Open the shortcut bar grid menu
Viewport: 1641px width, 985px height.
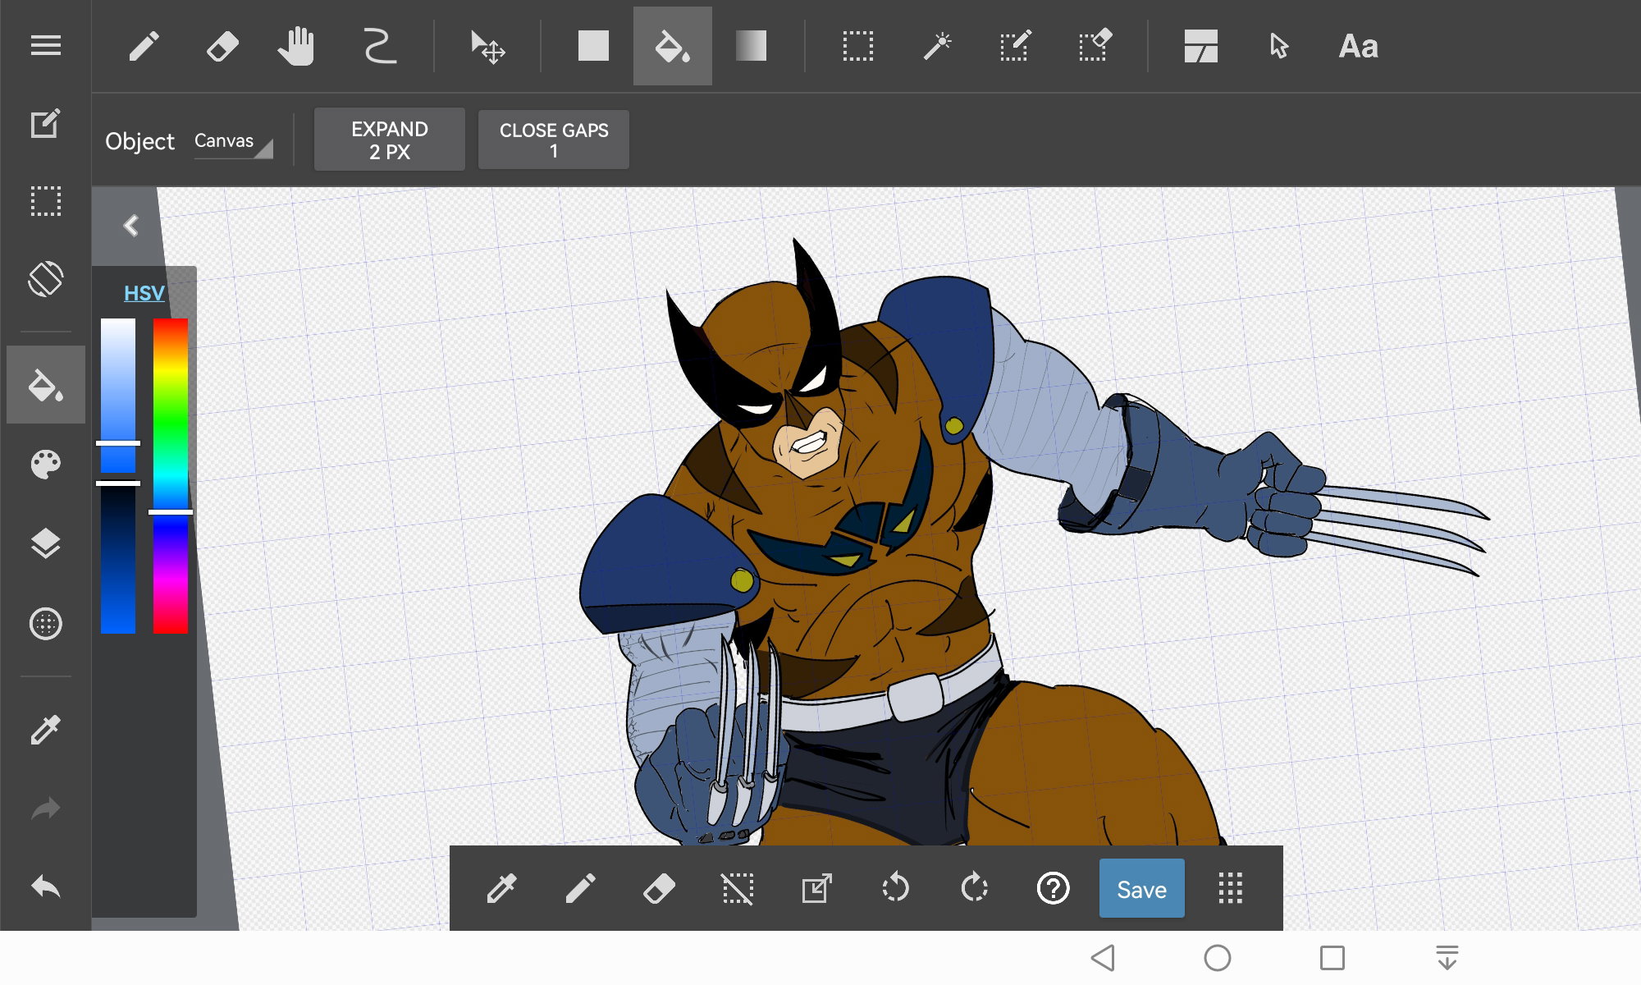coord(1230,888)
